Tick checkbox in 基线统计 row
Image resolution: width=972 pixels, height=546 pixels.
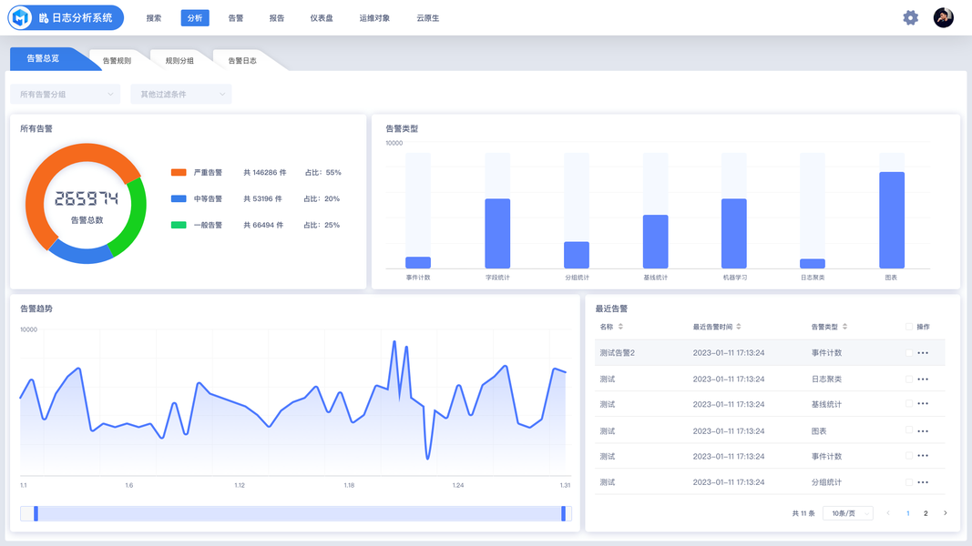909,404
